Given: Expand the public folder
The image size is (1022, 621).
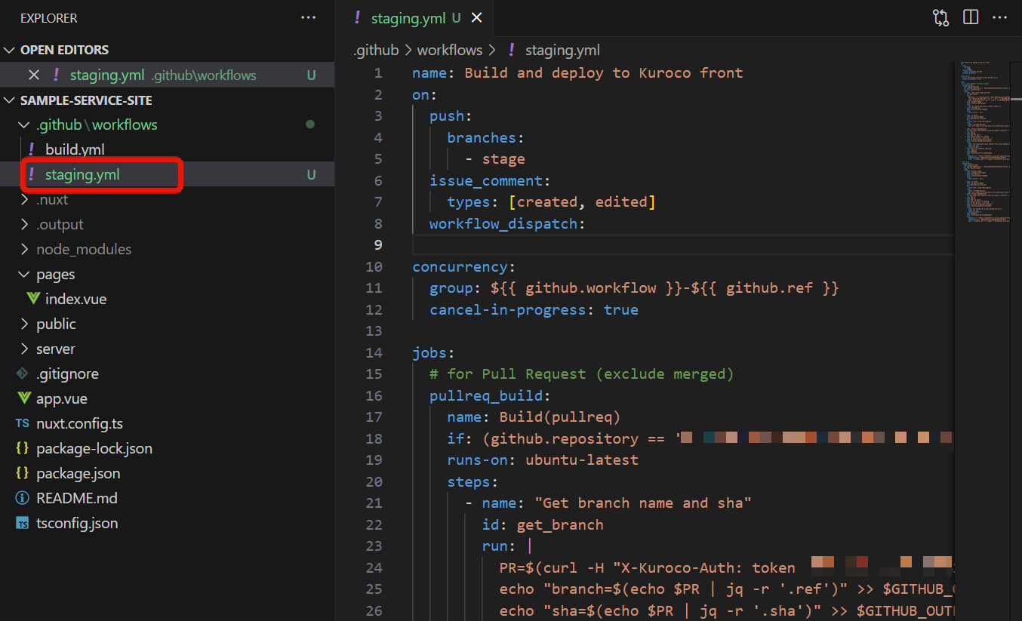Looking at the screenshot, I should 26,324.
